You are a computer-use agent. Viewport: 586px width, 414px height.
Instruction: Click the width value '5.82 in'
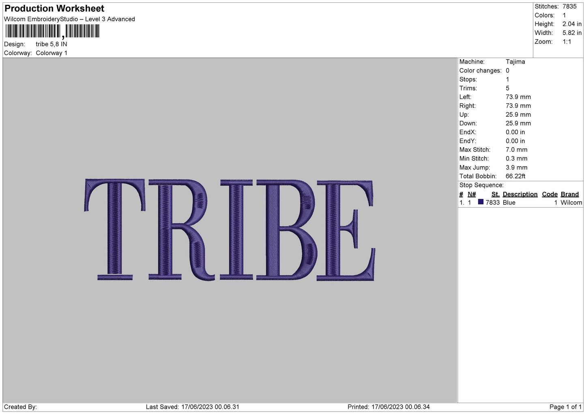pos(572,33)
